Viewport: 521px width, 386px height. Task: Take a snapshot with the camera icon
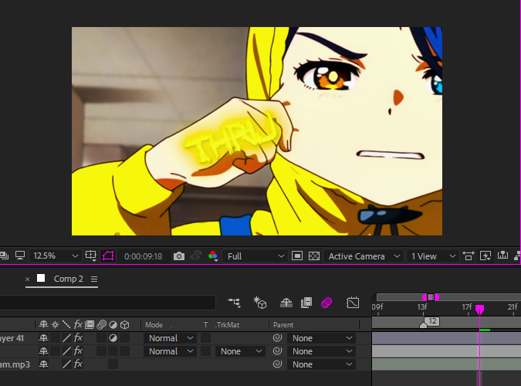click(179, 256)
